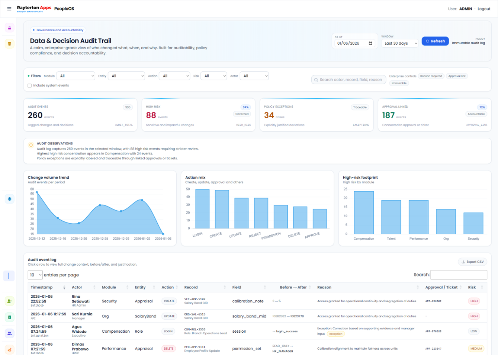Open the Window Last 30 days dropdown
The width and height of the screenshot is (498, 355).
coord(400,43)
